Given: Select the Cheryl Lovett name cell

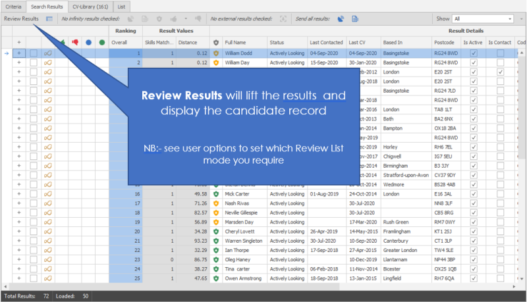Looking at the screenshot, I should click(x=244, y=232).
